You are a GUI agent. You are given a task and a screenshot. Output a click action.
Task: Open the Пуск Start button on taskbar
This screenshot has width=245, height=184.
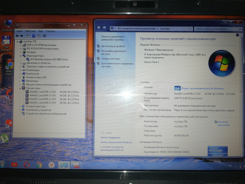coord(2,165)
